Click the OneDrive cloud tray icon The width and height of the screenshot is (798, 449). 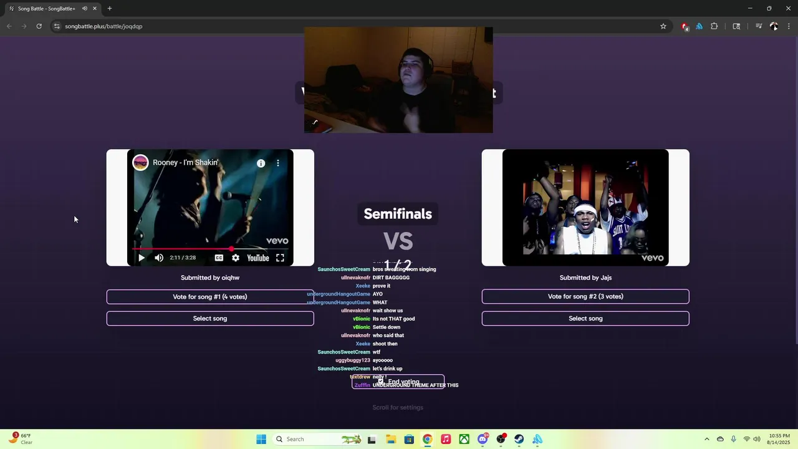tap(720, 439)
